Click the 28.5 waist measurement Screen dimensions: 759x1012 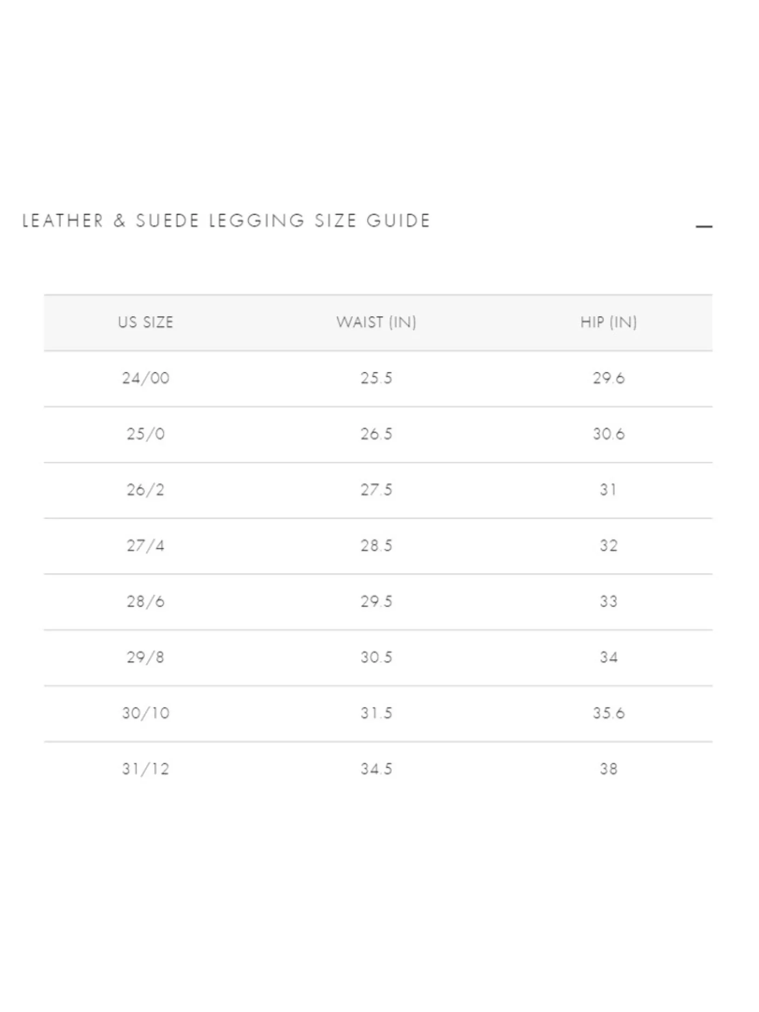(x=376, y=546)
